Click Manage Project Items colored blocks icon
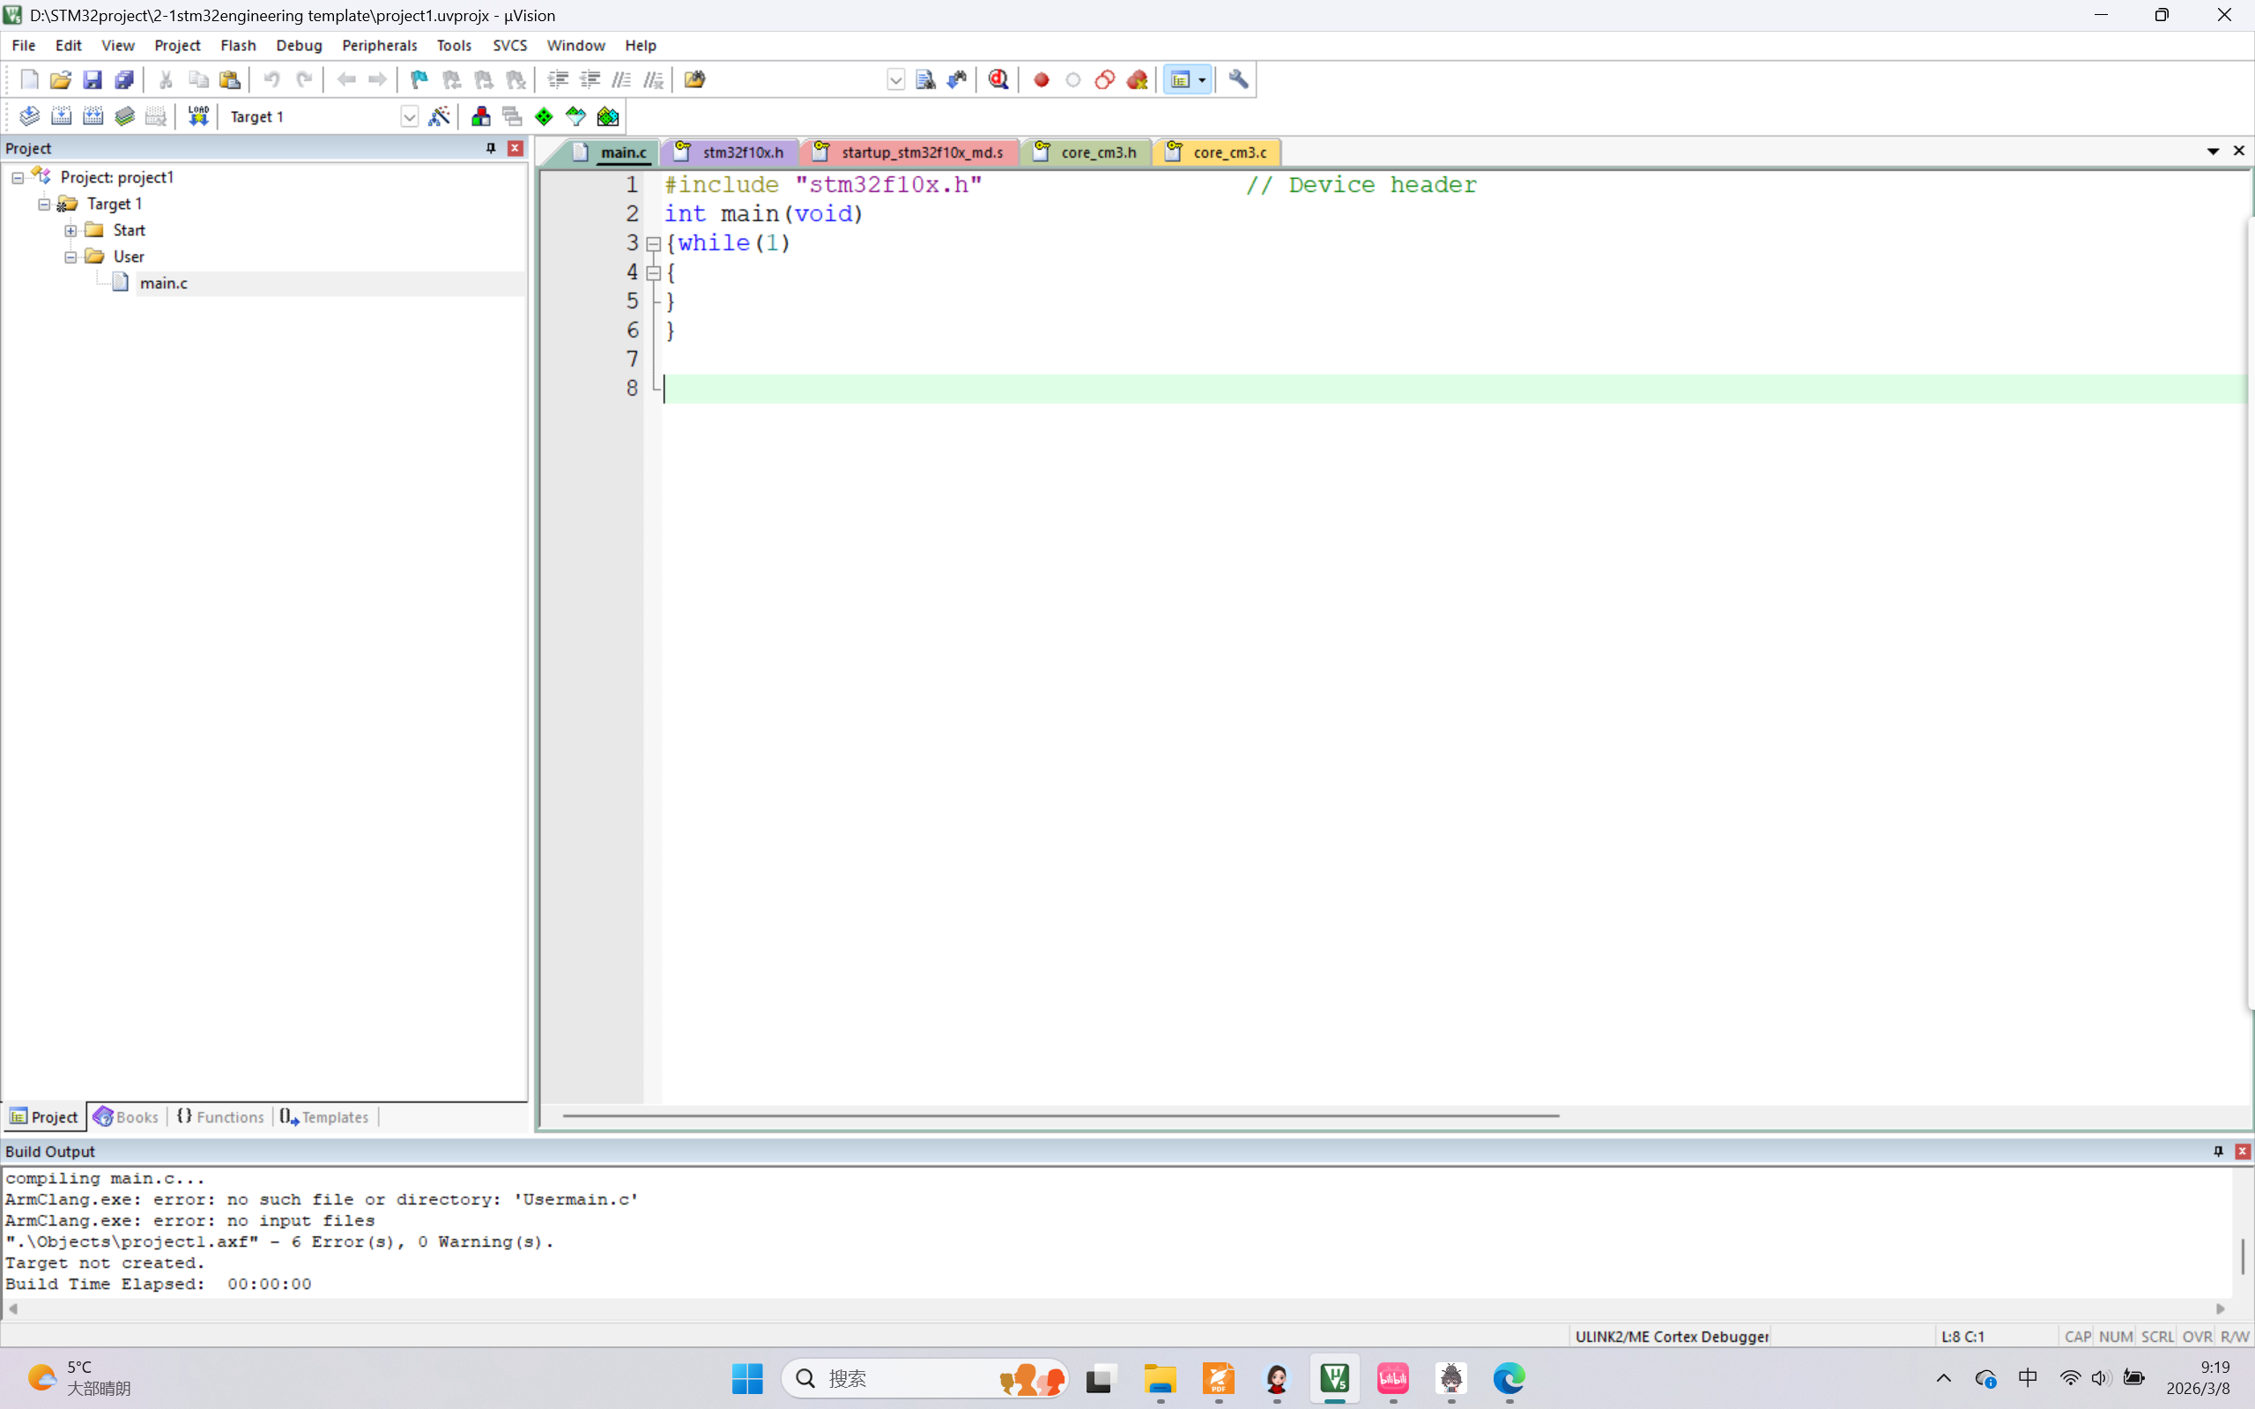The height and width of the screenshot is (1409, 2255). tap(481, 116)
